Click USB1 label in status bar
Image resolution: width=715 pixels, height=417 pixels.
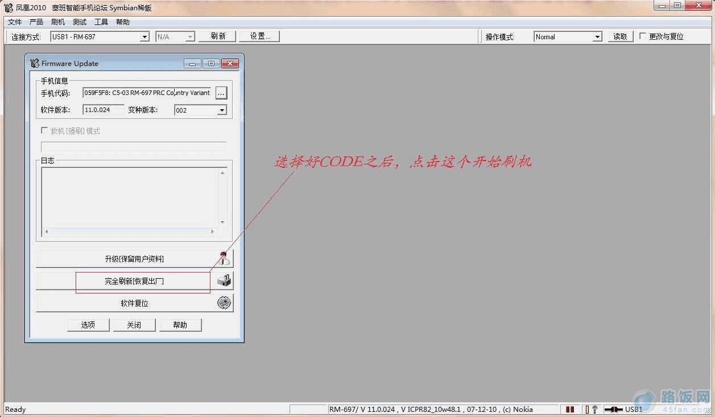(x=634, y=409)
